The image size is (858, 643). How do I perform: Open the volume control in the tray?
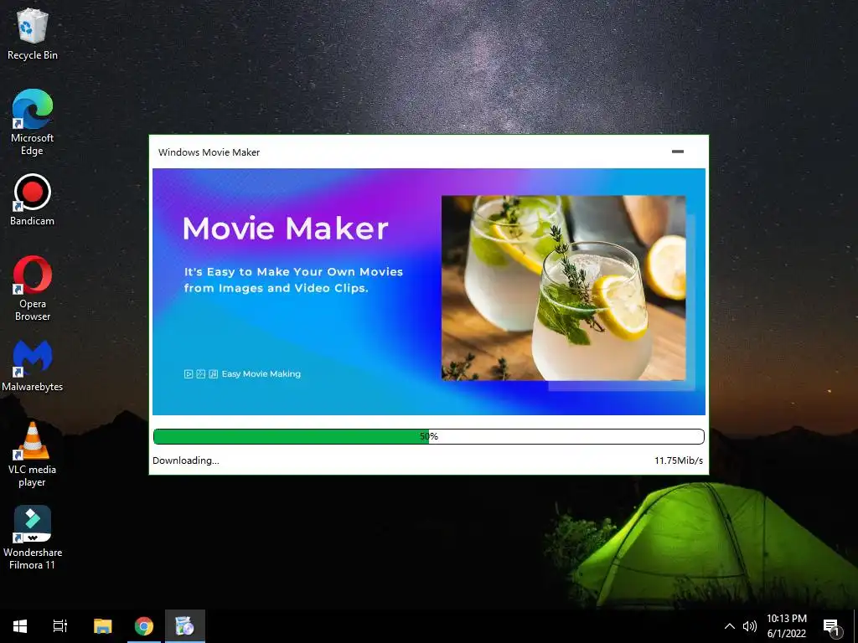point(750,626)
